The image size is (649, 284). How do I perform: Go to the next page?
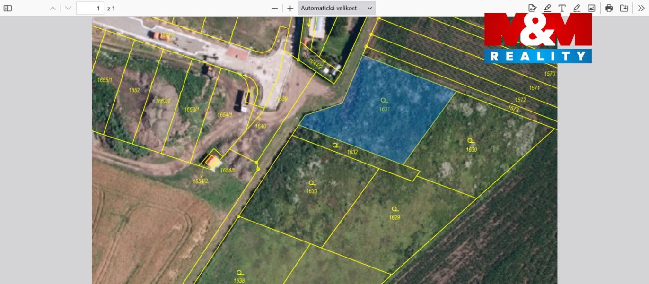68,8
